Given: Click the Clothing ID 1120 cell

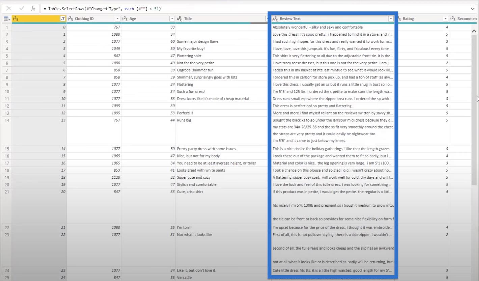Looking at the screenshot, I should pyautogui.click(x=94, y=177).
